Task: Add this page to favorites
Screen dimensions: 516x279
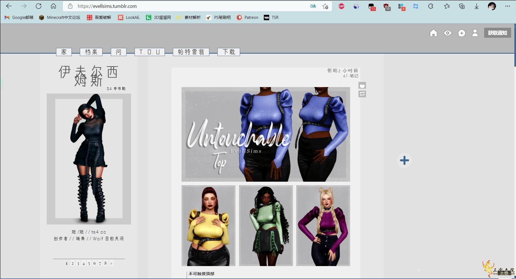Action: (325, 6)
